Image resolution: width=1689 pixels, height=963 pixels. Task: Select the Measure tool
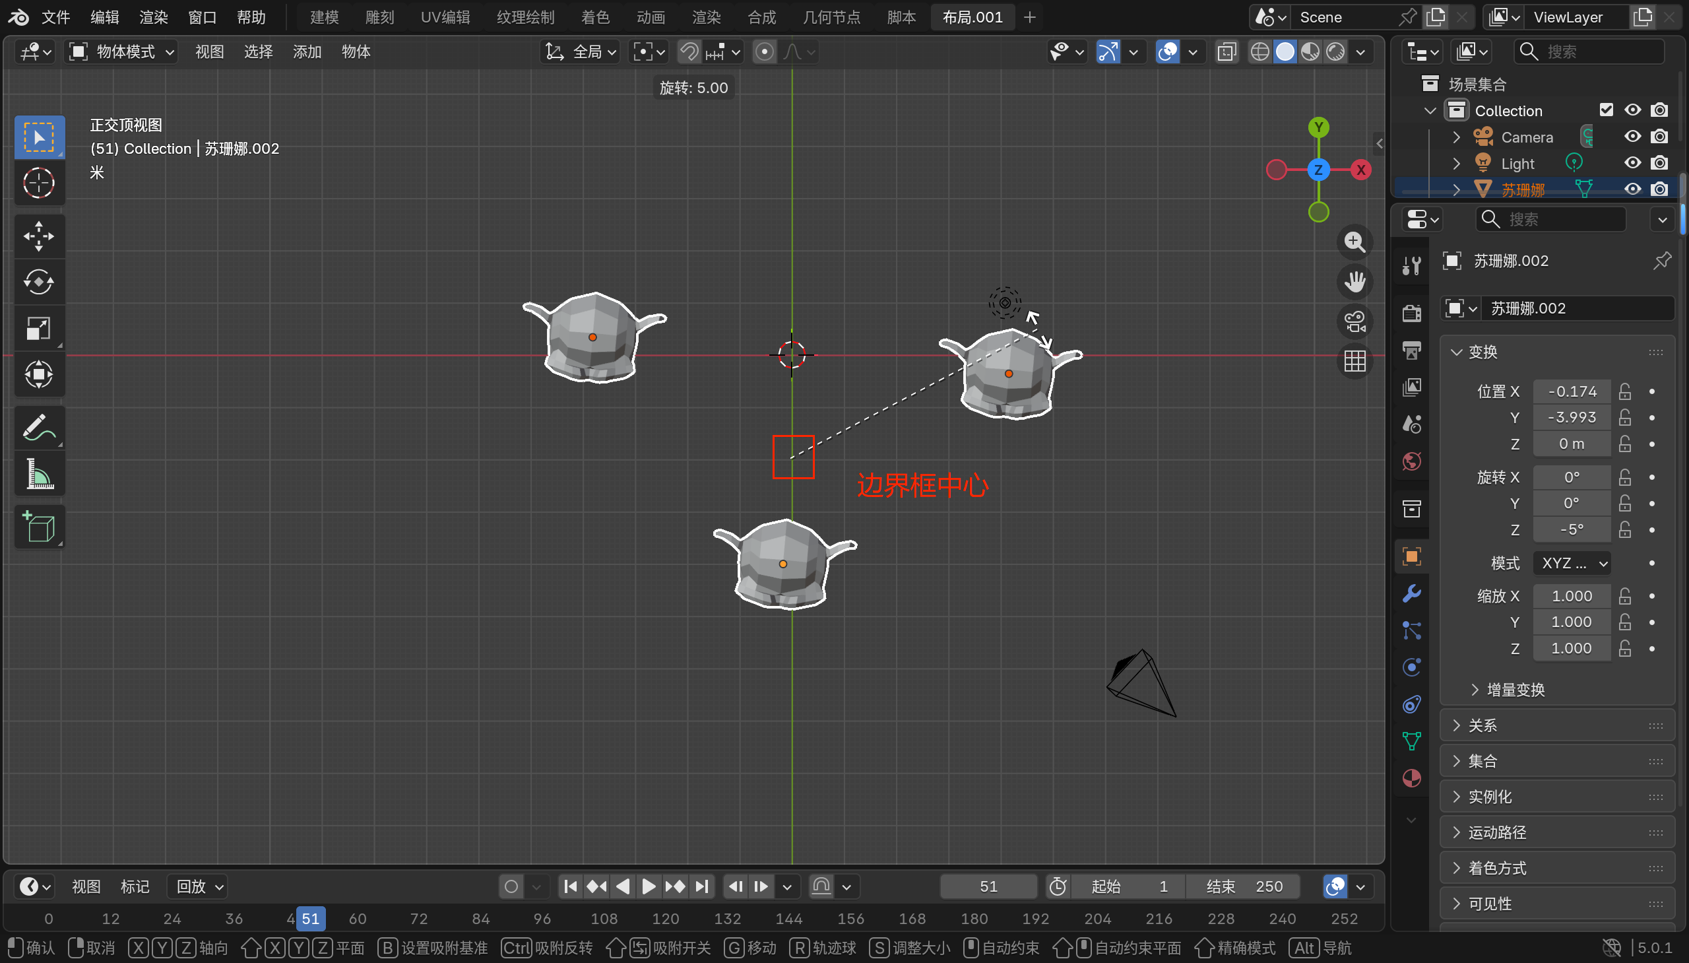[38, 473]
